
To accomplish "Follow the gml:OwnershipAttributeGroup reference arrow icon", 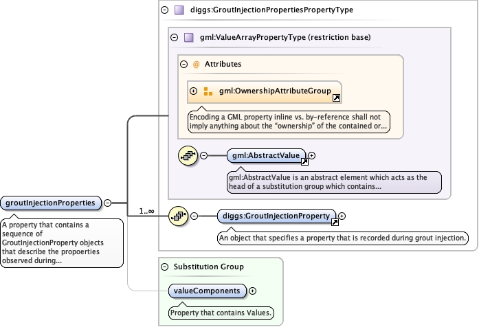I will [336, 98].
